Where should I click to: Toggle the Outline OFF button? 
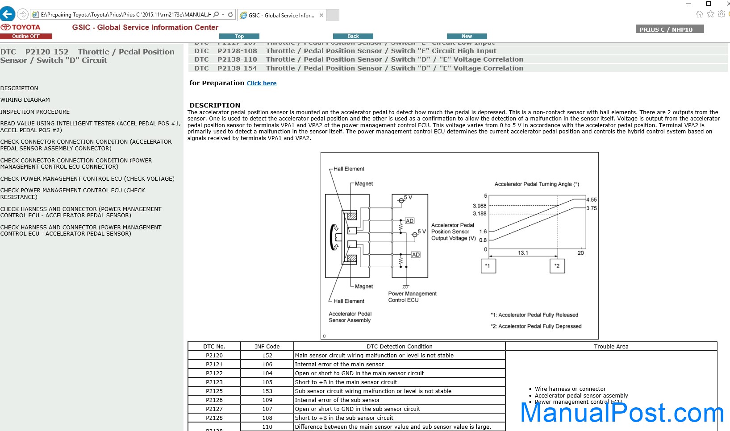pyautogui.click(x=26, y=36)
